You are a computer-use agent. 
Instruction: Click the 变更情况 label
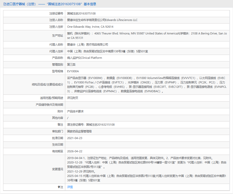pyautogui.click(x=57, y=169)
